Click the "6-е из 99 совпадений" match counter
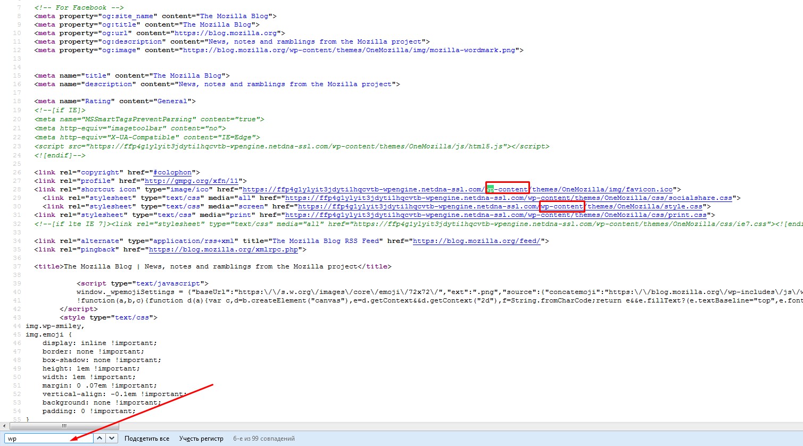Image resolution: width=803 pixels, height=446 pixels. (264, 439)
